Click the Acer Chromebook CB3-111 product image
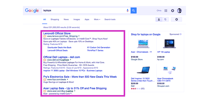The width and height of the screenshot is (211, 105). [x=169, y=70]
